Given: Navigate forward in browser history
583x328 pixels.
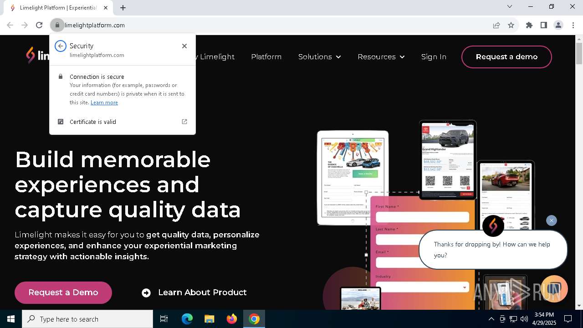Looking at the screenshot, I should [x=25, y=25].
